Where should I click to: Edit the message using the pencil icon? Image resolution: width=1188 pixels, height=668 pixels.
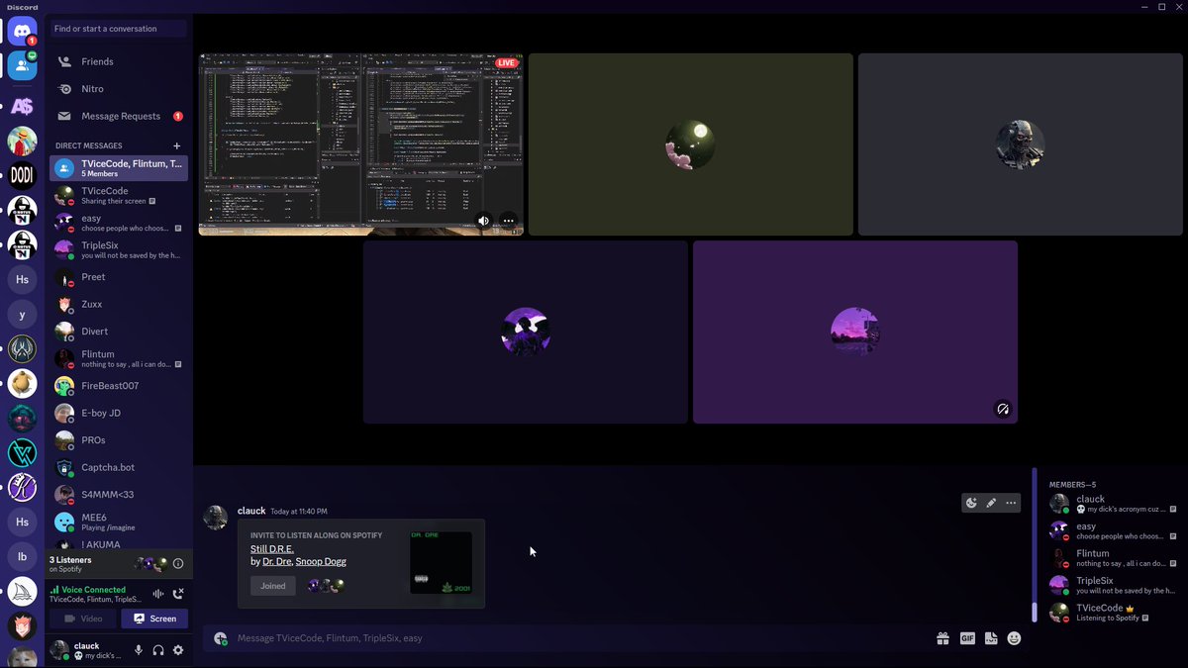991,503
